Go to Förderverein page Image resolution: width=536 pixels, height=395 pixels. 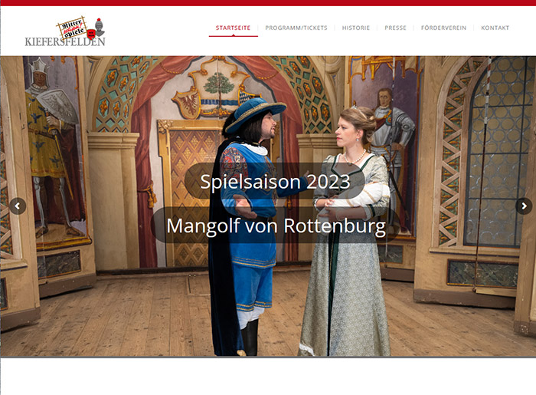point(443,28)
